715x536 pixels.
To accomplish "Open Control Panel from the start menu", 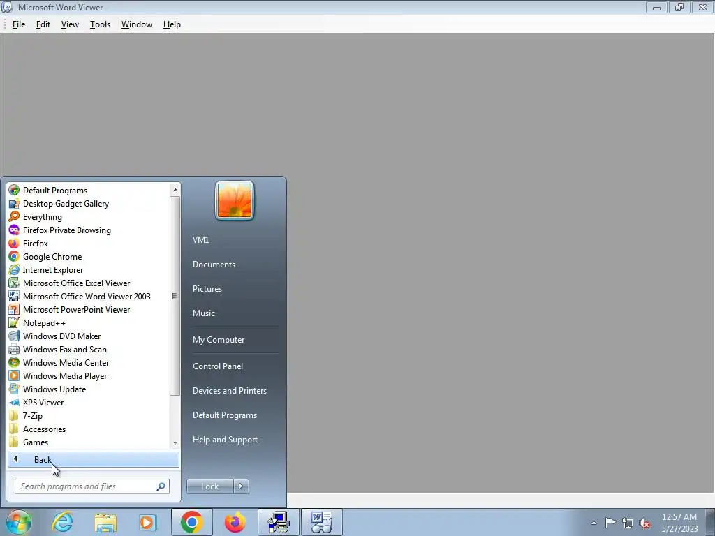I will pyautogui.click(x=218, y=366).
